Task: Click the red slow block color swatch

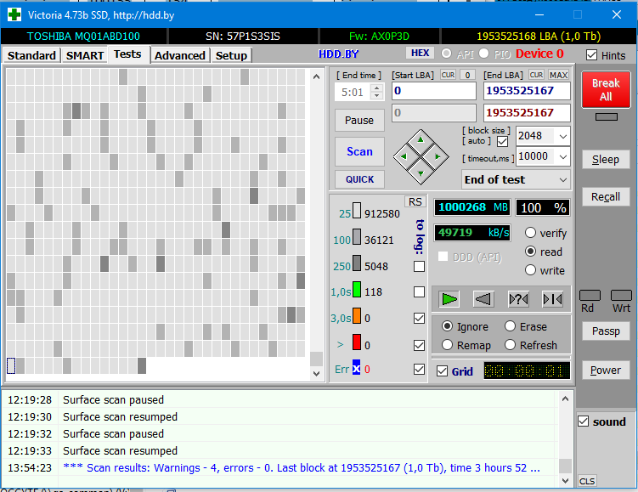Action: tap(357, 342)
